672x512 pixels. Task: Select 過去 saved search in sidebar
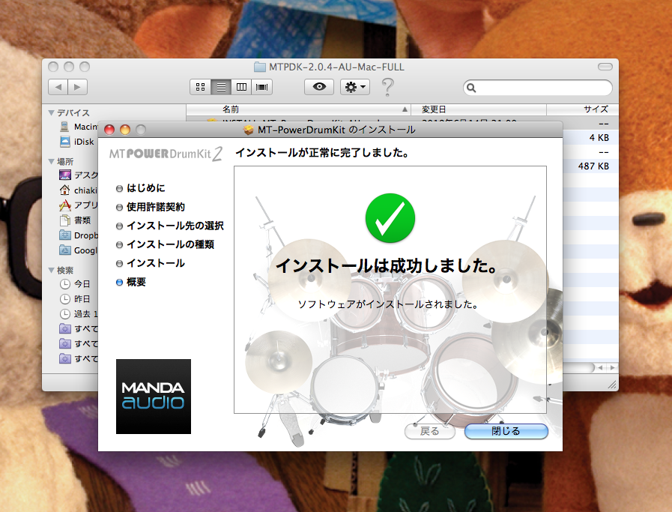[79, 314]
